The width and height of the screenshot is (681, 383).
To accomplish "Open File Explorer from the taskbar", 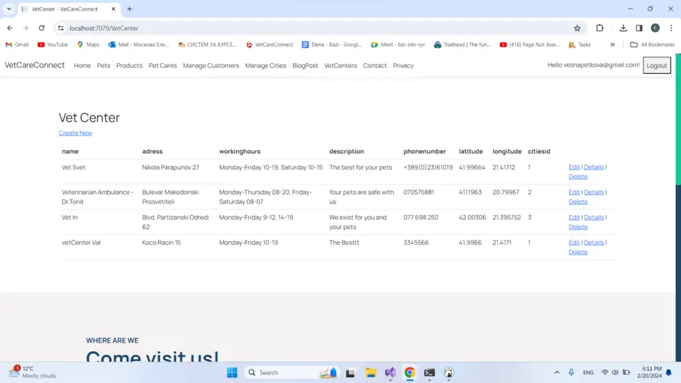I will tap(370, 372).
